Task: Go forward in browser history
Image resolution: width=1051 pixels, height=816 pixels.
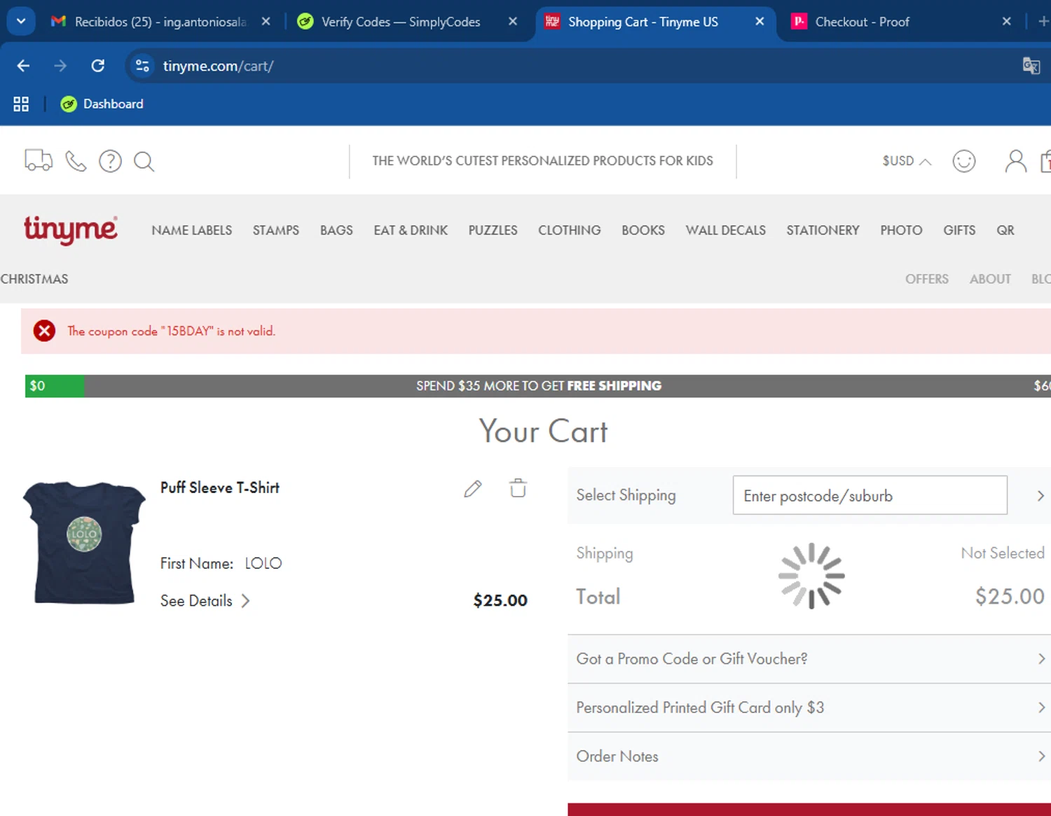Action: point(60,66)
